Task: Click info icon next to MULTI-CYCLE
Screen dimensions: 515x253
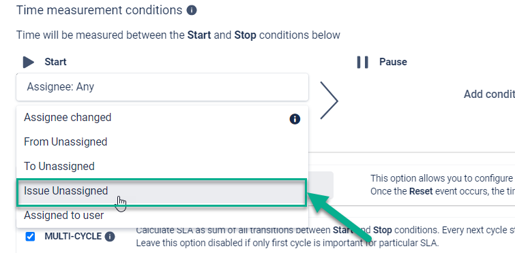Action: tap(110, 236)
